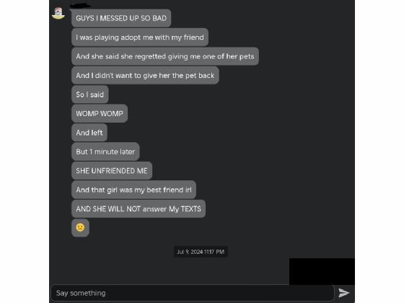The height and width of the screenshot is (303, 404).
Task: Select the 'GUYS I MESSED UP SO BAD' message
Action: click(x=121, y=18)
